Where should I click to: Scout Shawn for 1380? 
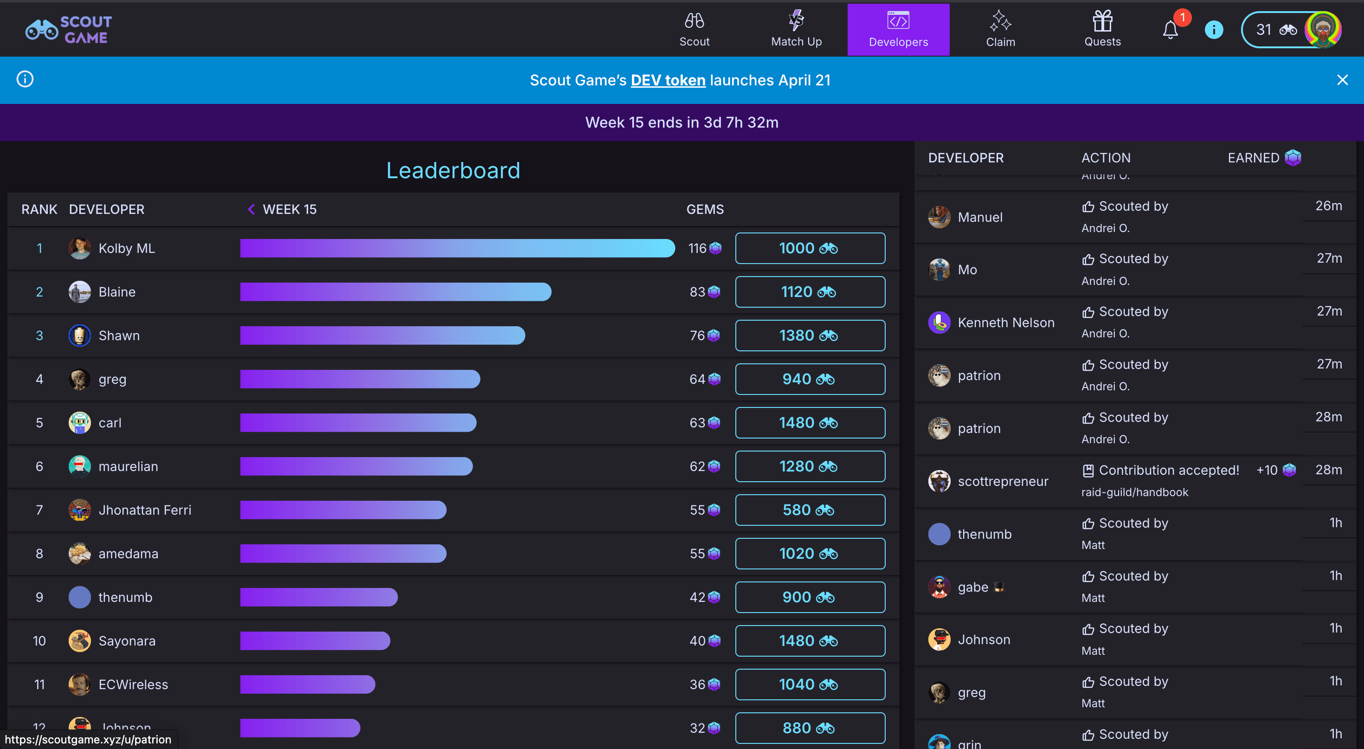[810, 336]
